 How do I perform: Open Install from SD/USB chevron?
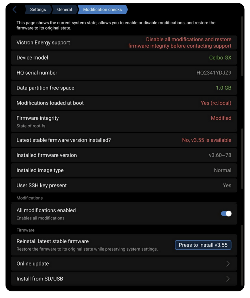[228, 279]
